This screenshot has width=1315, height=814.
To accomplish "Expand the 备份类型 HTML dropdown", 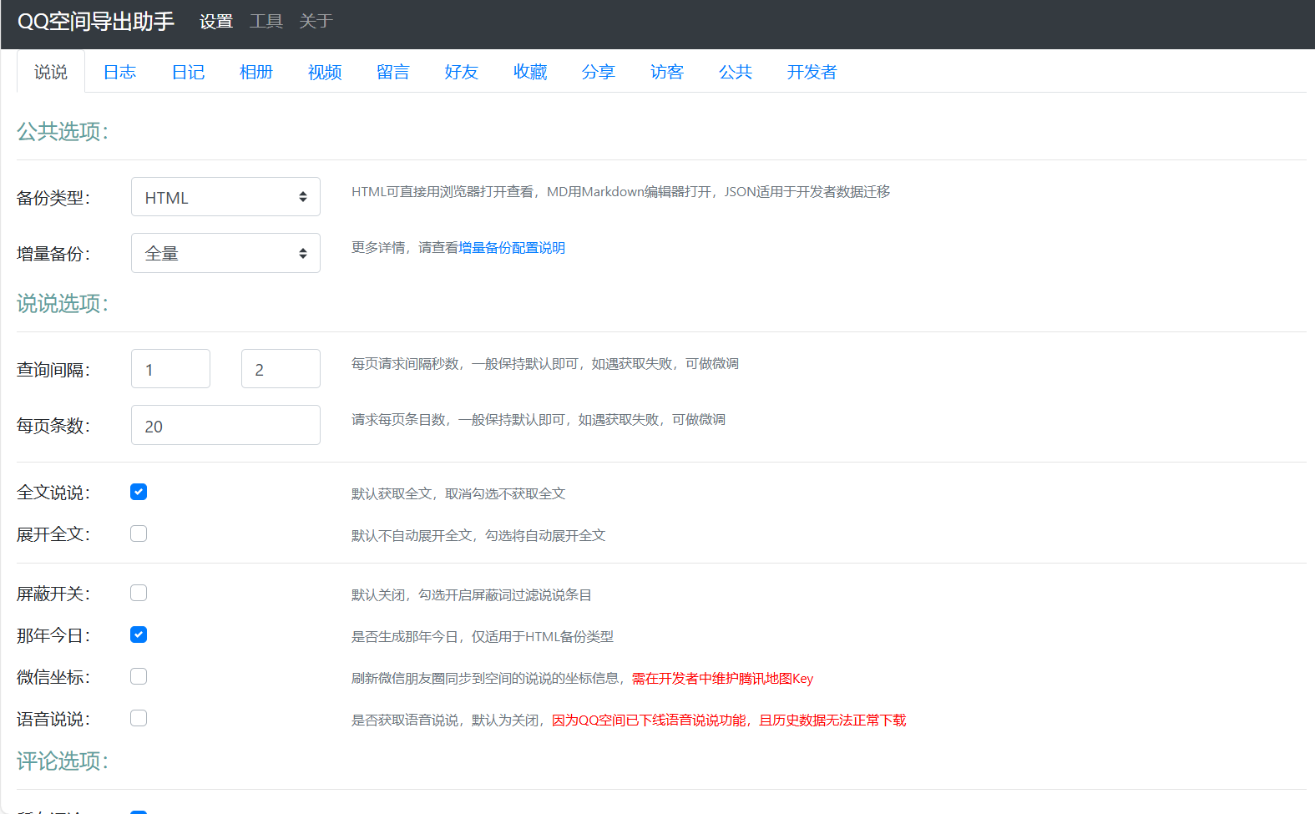I will tap(225, 197).
